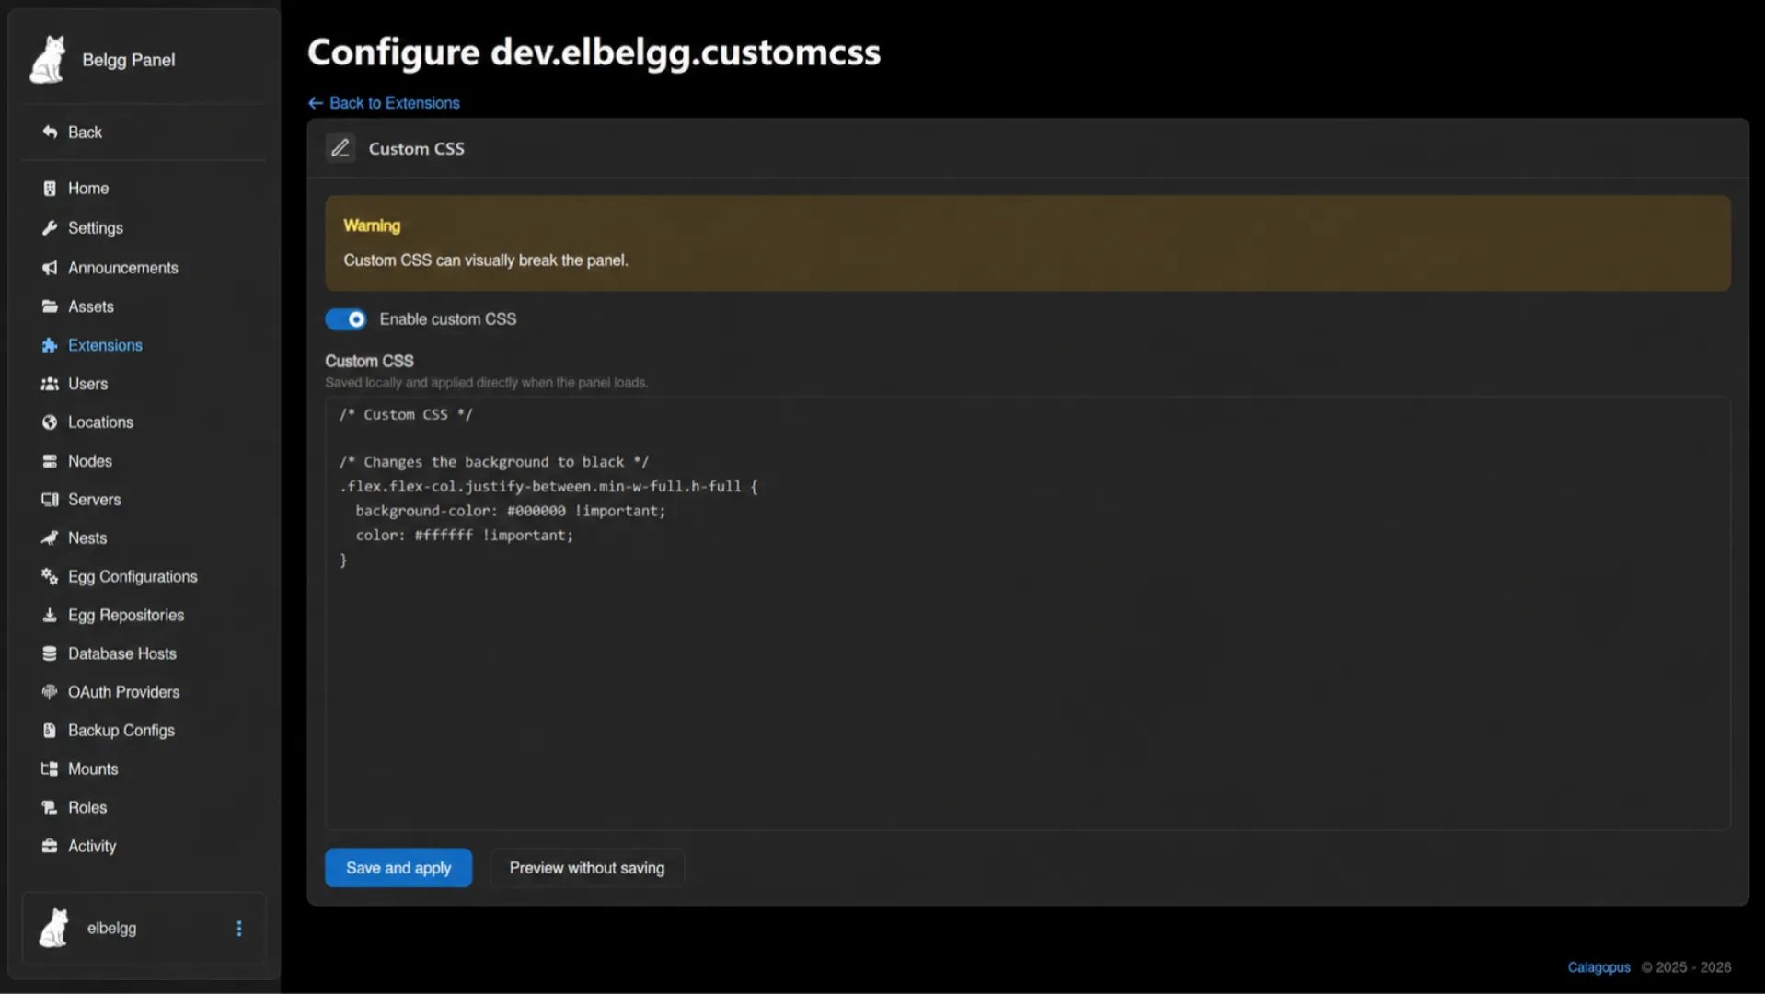This screenshot has width=1765, height=994.
Task: Open the three-dot user menu beside elbelgg
Action: (x=239, y=929)
